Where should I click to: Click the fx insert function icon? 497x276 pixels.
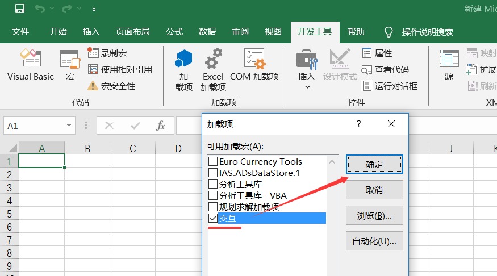click(160, 126)
